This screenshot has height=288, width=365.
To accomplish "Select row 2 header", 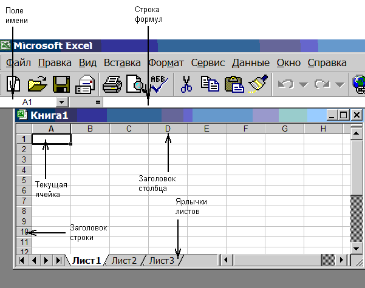I will point(24,149).
